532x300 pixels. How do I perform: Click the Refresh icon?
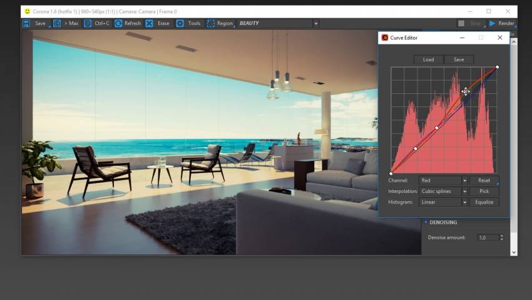pyautogui.click(x=118, y=23)
